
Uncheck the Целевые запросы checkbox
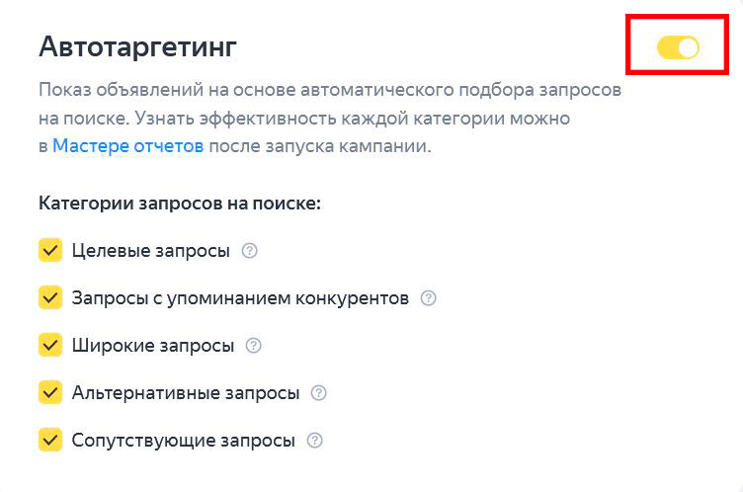point(50,250)
